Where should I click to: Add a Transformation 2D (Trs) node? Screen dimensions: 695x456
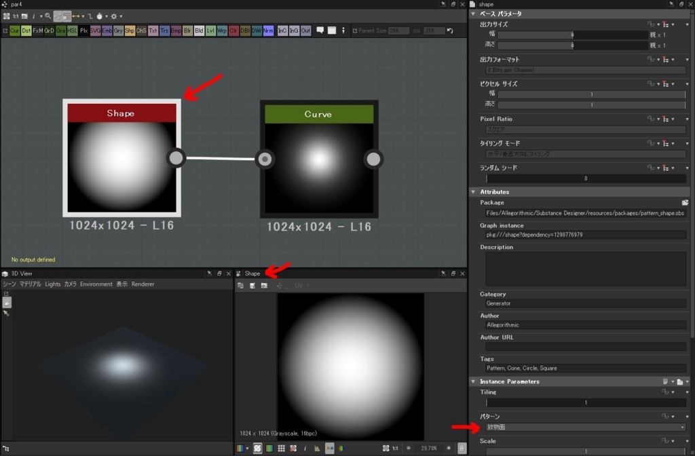(164, 31)
